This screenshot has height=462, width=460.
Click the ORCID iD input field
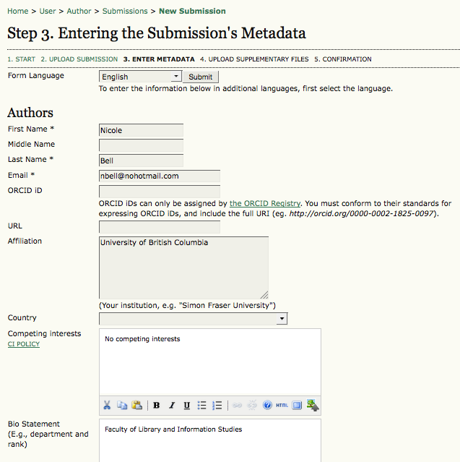[x=160, y=192]
